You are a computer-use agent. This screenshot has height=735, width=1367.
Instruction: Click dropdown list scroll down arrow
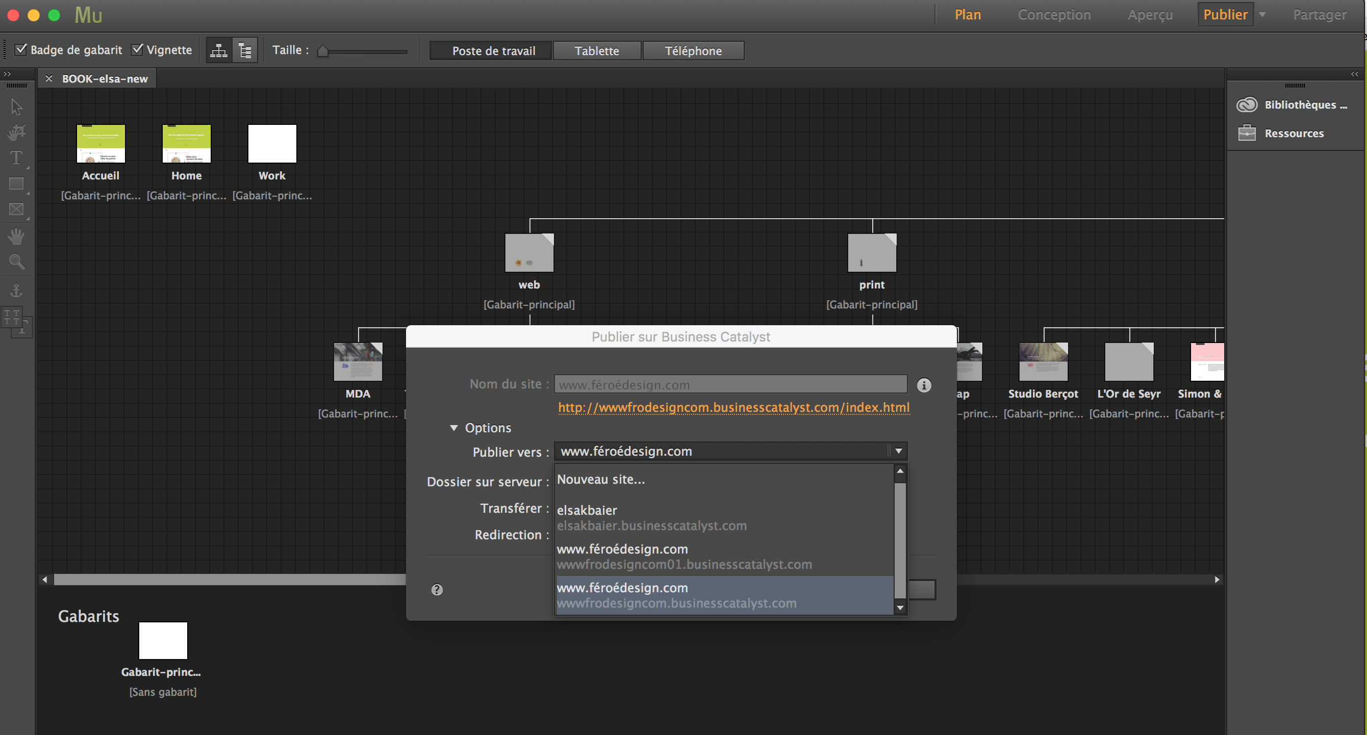[x=900, y=608]
